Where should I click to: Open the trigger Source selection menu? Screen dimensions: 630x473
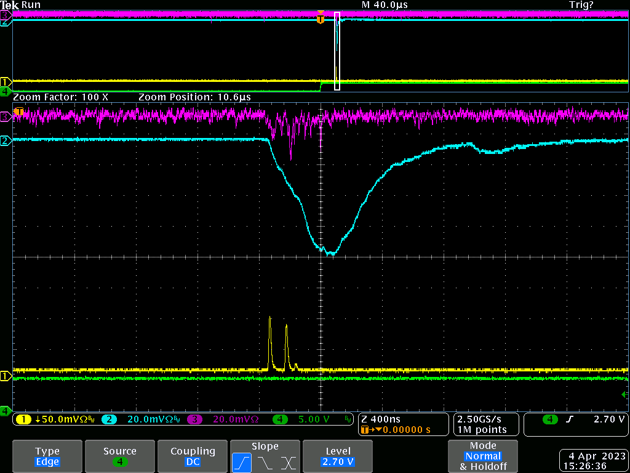119,456
